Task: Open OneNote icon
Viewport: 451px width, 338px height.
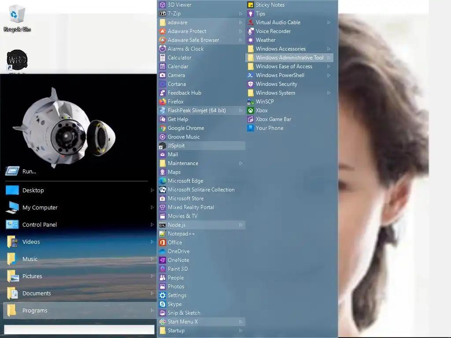Action: pos(163,260)
